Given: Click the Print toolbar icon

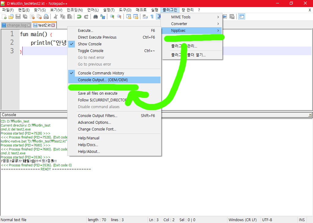Looking at the screenshot, I should [x=46, y=17].
